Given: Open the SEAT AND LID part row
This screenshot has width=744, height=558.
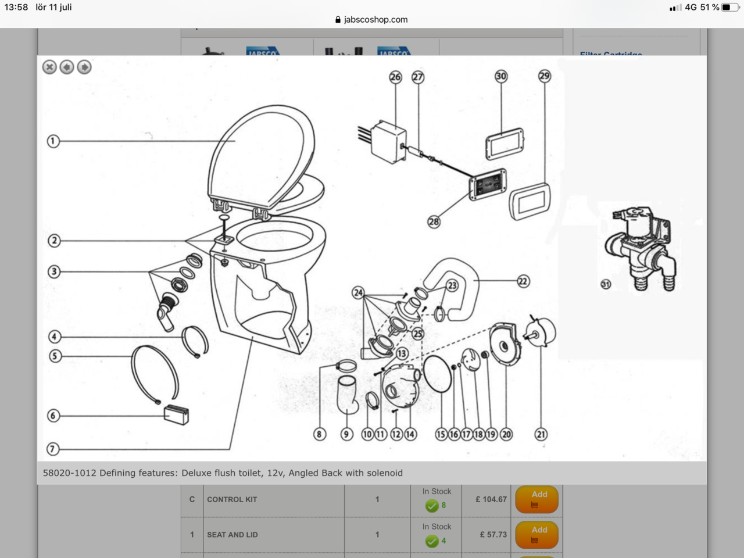Looking at the screenshot, I should point(233,535).
